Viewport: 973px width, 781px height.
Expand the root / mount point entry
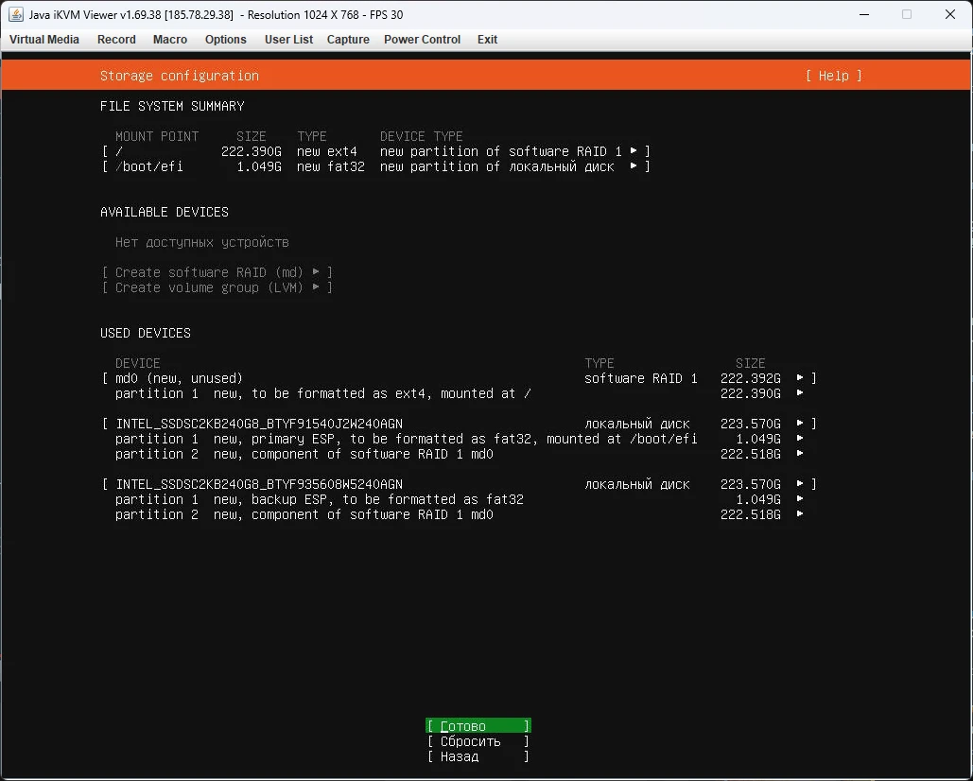coord(374,151)
